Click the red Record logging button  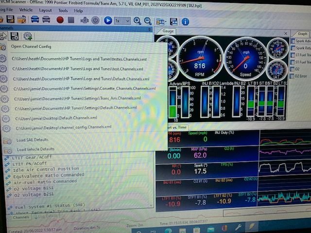[60, 20]
